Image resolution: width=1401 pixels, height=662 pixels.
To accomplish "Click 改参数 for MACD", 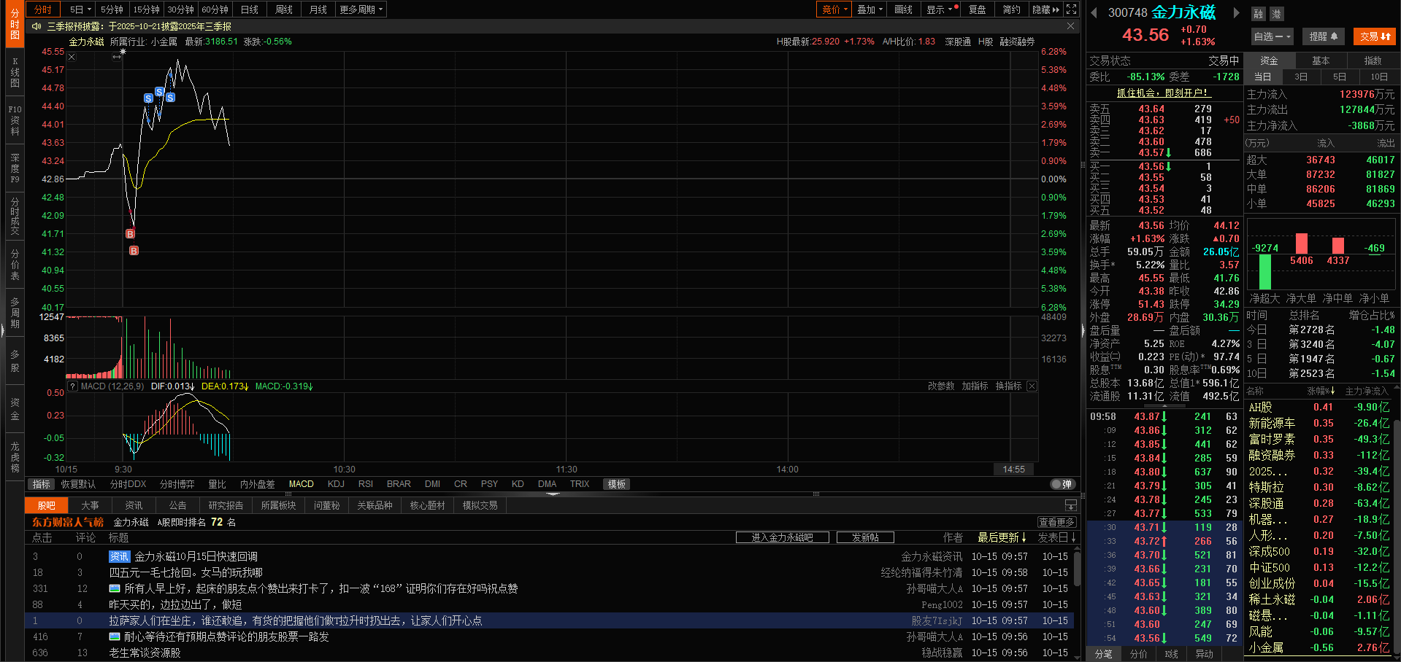I will tap(941, 386).
